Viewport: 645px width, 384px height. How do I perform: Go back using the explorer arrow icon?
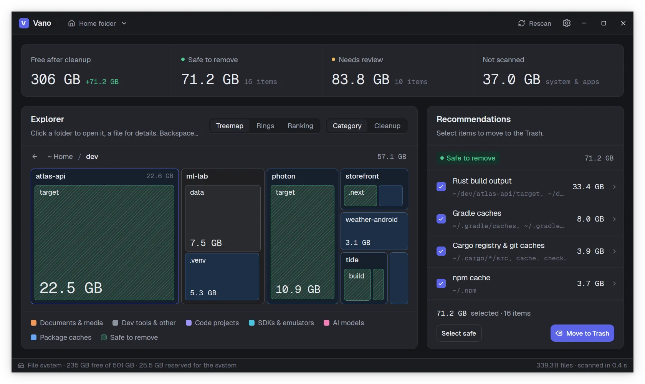(35, 157)
